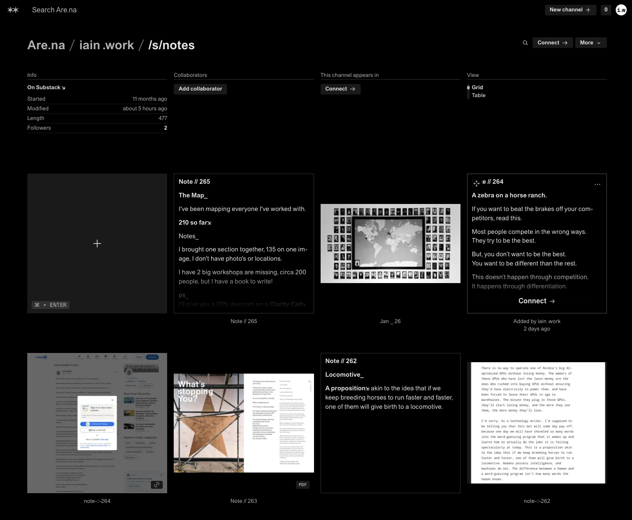
Task: Create a New channel
Action: 570,10
